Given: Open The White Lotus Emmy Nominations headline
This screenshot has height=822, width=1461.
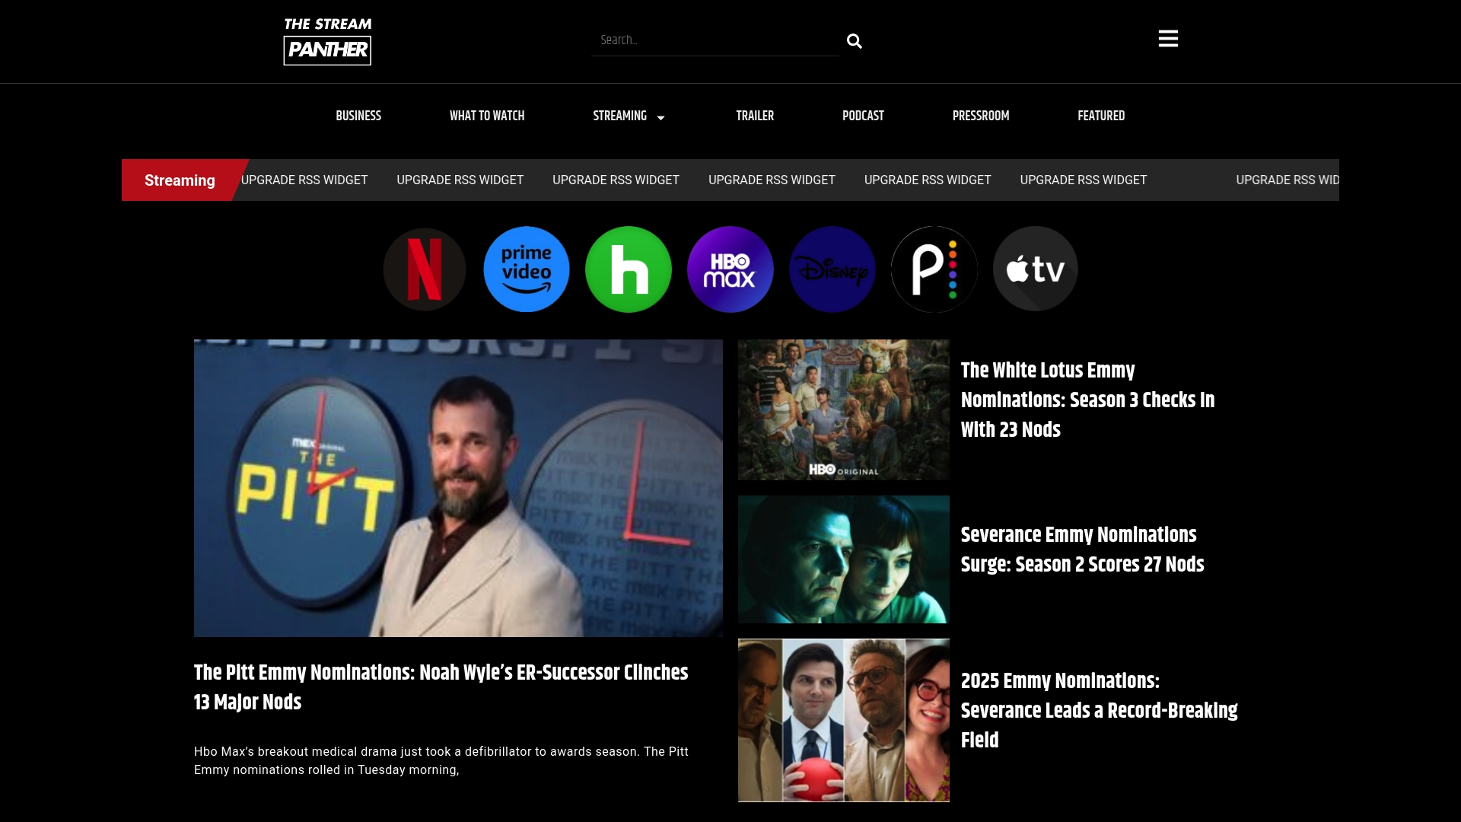Looking at the screenshot, I should [1088, 400].
